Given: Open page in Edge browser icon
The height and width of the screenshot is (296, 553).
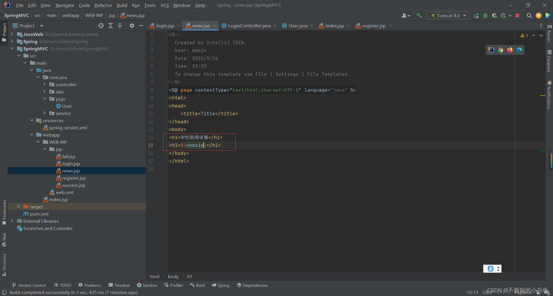Looking at the screenshot, I should coord(519,50).
